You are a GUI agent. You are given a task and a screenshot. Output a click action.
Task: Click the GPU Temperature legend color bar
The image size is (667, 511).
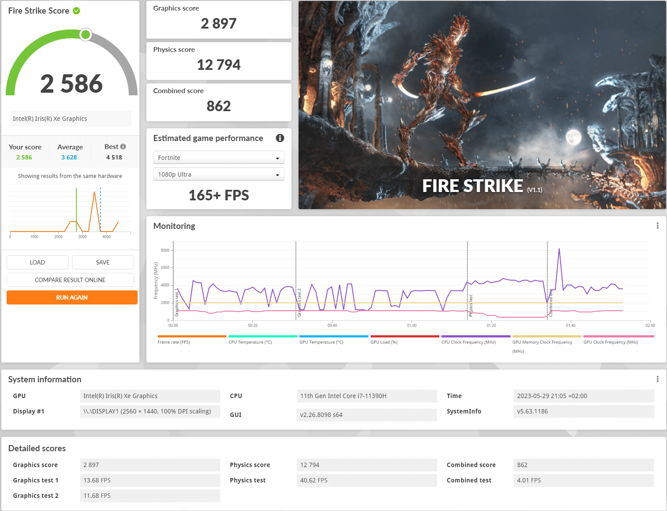point(334,337)
